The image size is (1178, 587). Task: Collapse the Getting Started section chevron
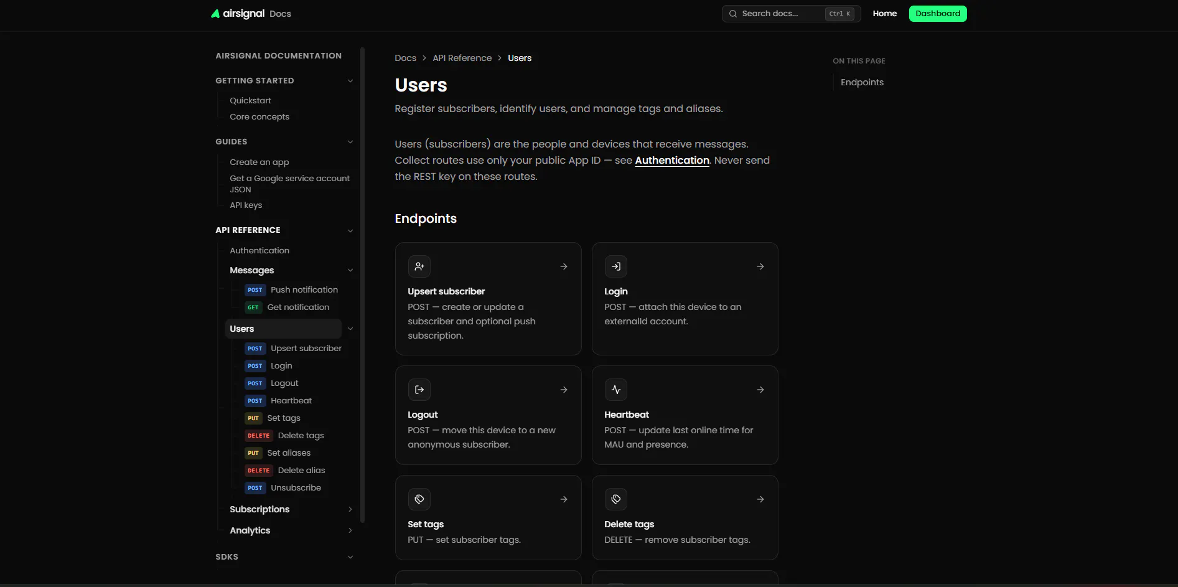coord(350,81)
